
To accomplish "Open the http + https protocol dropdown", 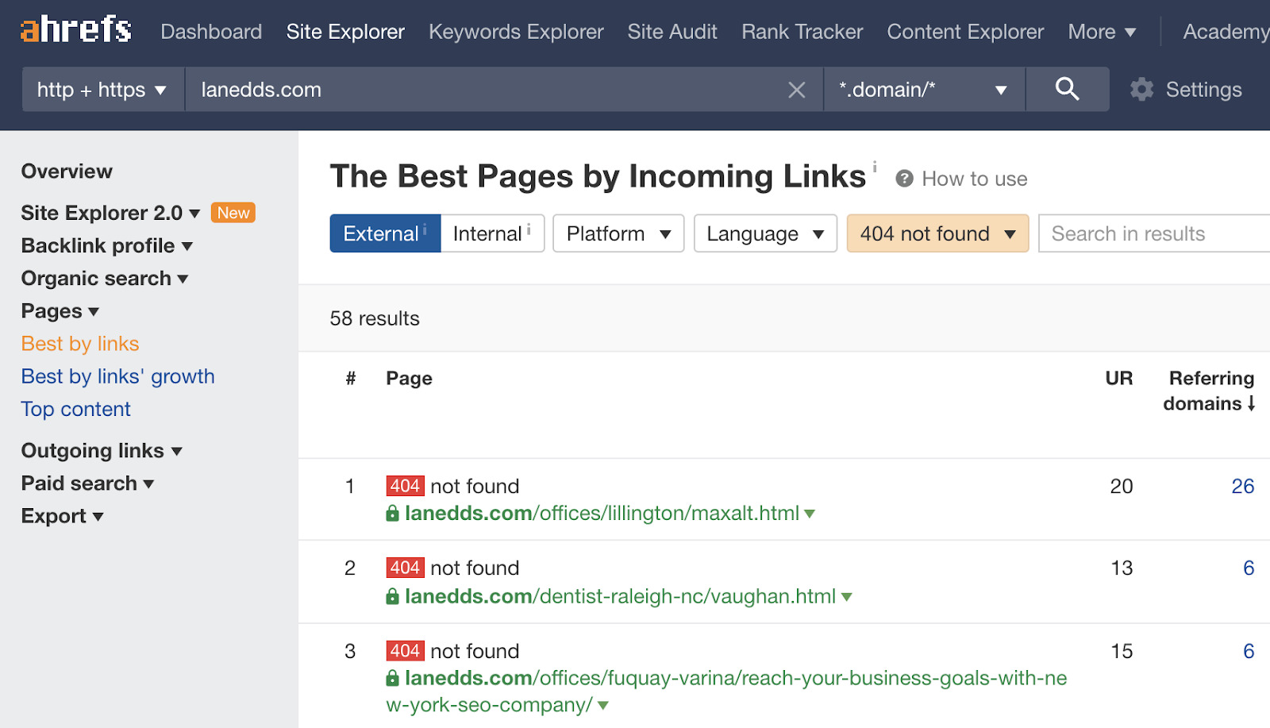I will (x=101, y=89).
